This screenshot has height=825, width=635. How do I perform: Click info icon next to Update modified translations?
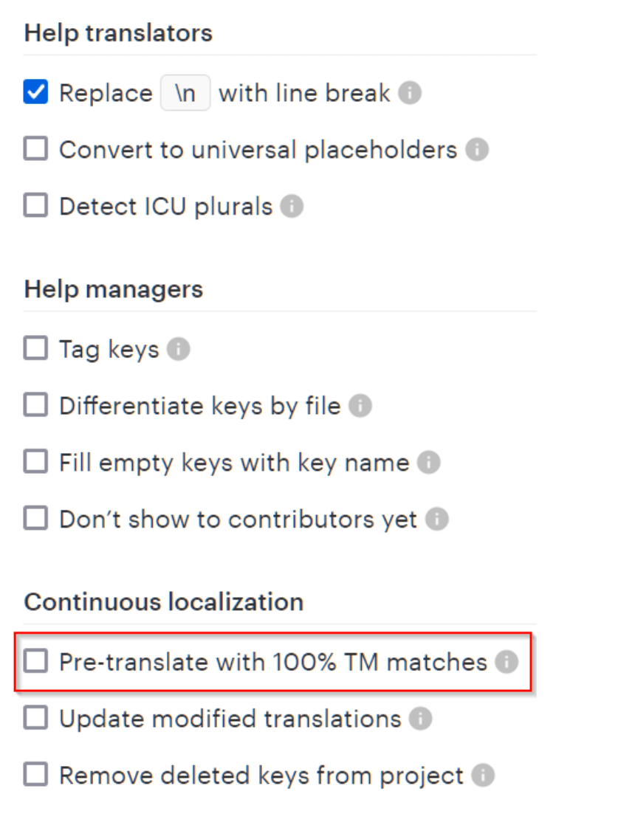pos(420,719)
